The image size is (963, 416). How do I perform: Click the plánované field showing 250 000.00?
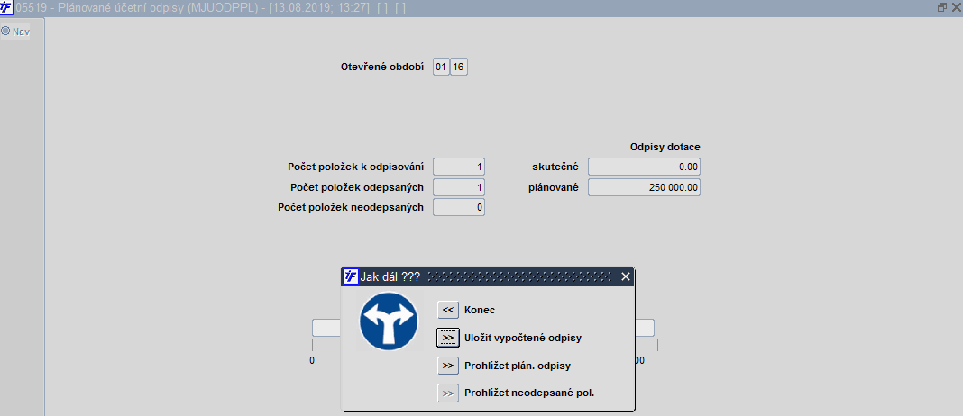644,187
